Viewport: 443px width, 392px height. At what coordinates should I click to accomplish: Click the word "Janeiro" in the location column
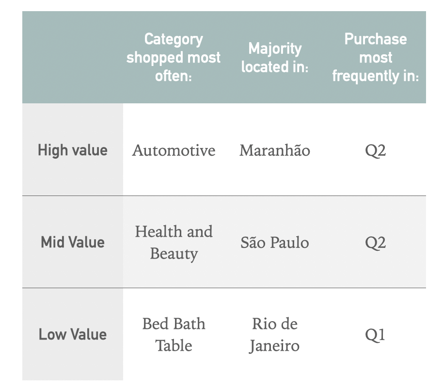click(275, 346)
